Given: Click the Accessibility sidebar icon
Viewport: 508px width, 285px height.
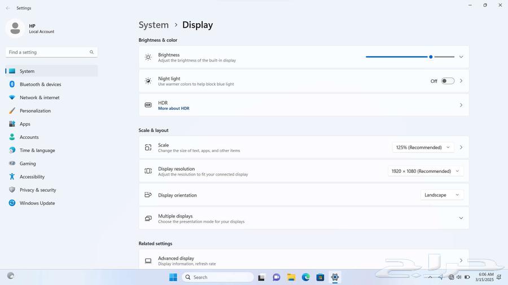Looking at the screenshot, I should pyautogui.click(x=12, y=177).
